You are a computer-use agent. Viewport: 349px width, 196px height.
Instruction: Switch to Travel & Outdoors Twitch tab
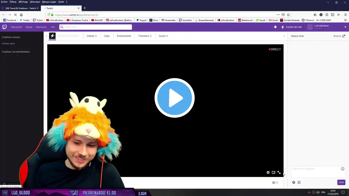pos(20,8)
